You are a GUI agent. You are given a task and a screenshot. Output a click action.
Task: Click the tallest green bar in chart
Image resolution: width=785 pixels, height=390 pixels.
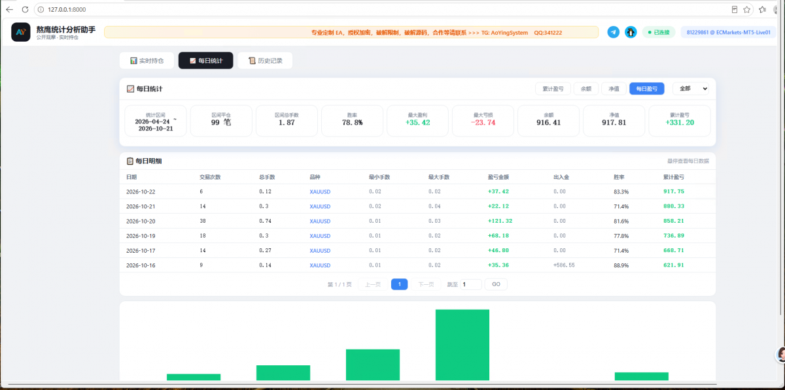click(462, 344)
